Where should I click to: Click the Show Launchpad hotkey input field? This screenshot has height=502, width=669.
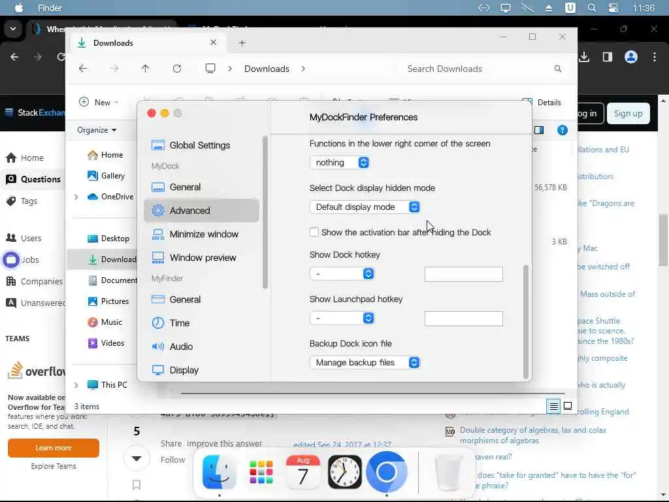[464, 318]
